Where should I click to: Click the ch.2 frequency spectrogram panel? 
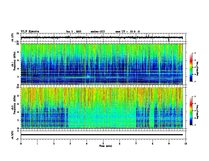click(102, 108)
